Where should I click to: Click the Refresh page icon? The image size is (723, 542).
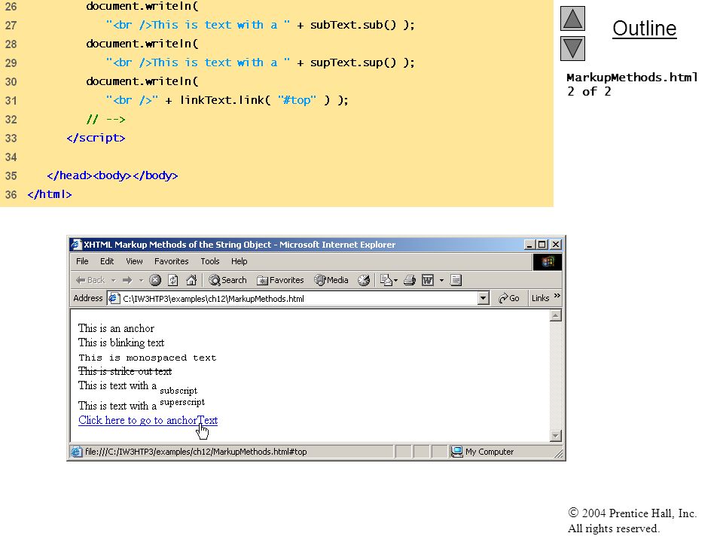(173, 280)
